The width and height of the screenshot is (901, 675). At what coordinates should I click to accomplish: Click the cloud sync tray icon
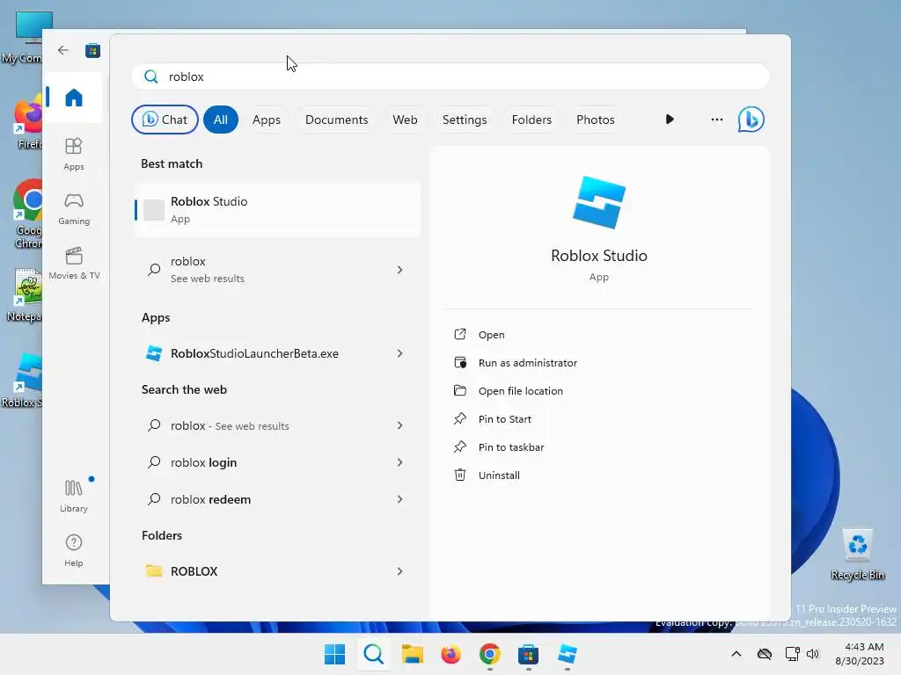[765, 654]
